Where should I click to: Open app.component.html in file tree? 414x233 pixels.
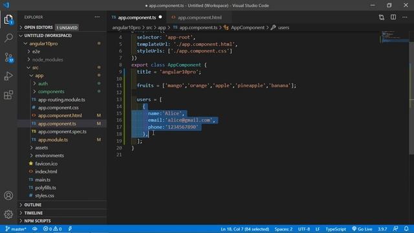coord(62,115)
